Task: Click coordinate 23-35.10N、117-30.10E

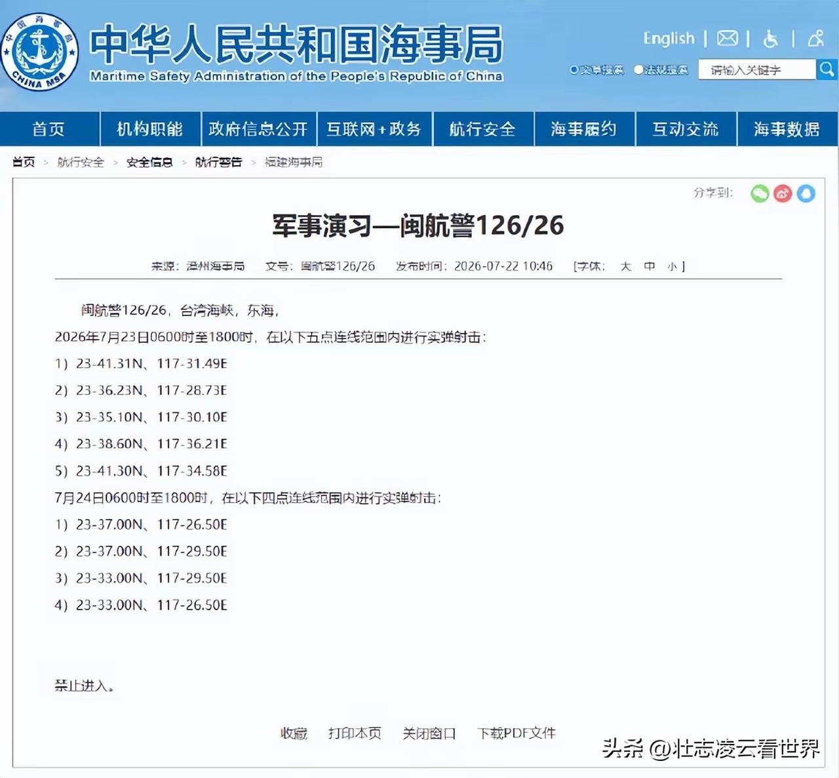Action: click(151, 417)
